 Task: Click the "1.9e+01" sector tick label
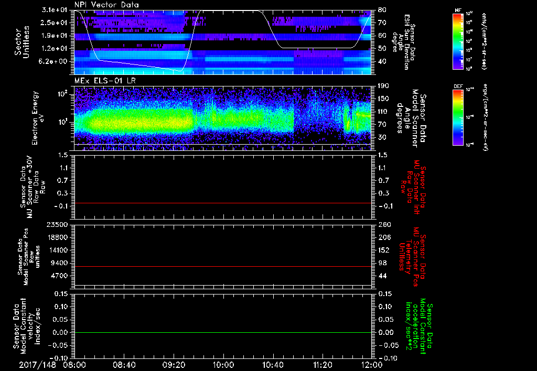pos(53,36)
